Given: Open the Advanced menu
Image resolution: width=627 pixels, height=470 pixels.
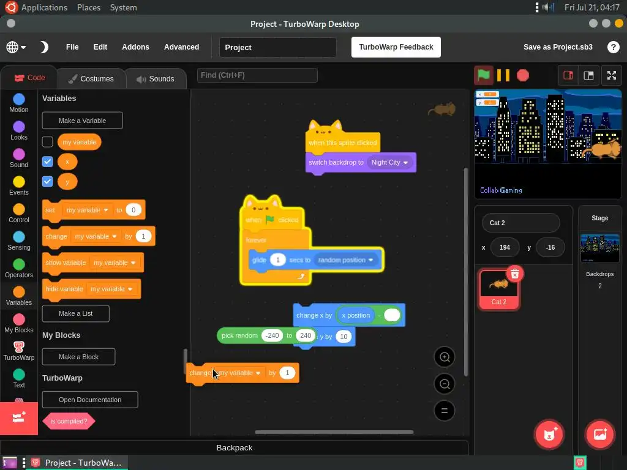Looking at the screenshot, I should [x=181, y=47].
